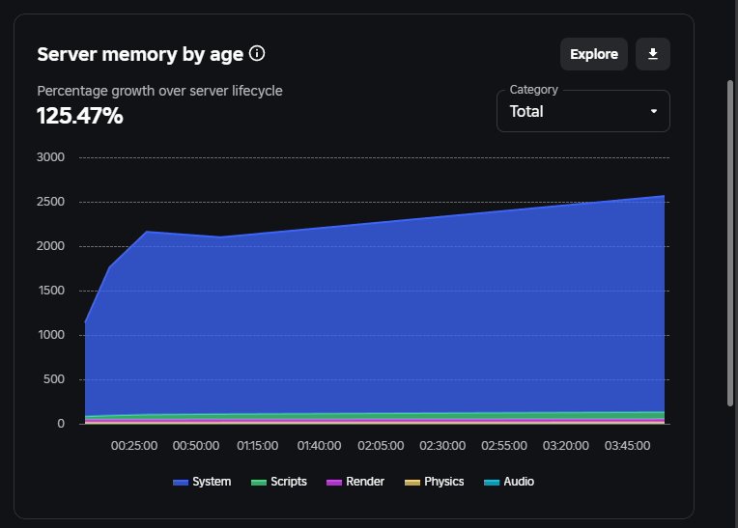Click the blue System legend color swatch
This screenshot has height=528, width=738.
tap(181, 483)
